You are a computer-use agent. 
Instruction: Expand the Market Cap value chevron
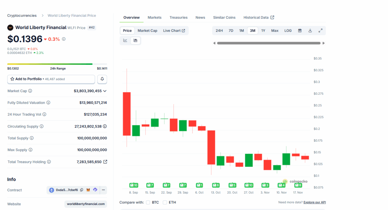[105, 91]
